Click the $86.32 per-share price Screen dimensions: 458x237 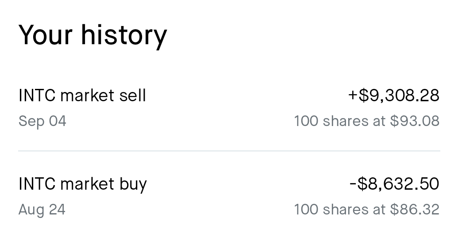415,210
